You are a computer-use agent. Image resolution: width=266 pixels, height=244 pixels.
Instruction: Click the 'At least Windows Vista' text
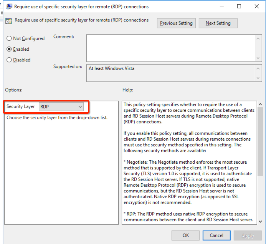[111, 68]
